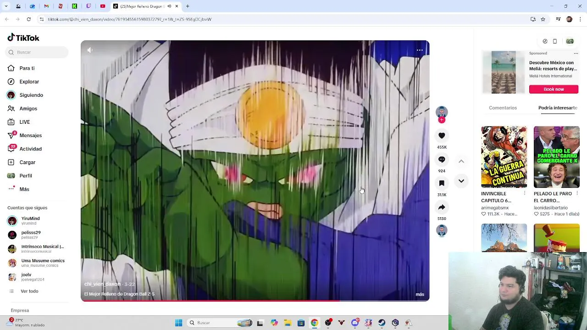Open the video three-dots options menu

pyautogui.click(x=420, y=50)
